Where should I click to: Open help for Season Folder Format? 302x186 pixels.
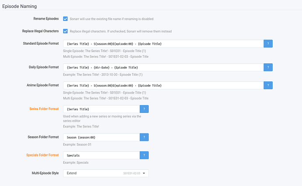tap(144, 137)
